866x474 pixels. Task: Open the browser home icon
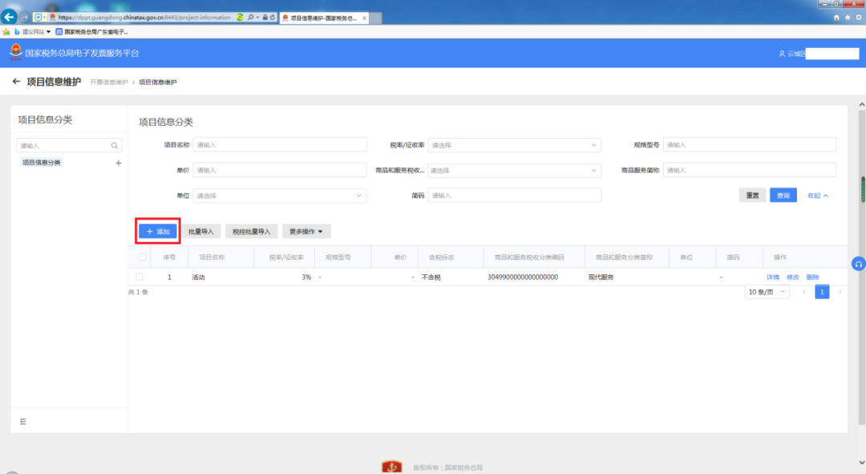[836, 18]
